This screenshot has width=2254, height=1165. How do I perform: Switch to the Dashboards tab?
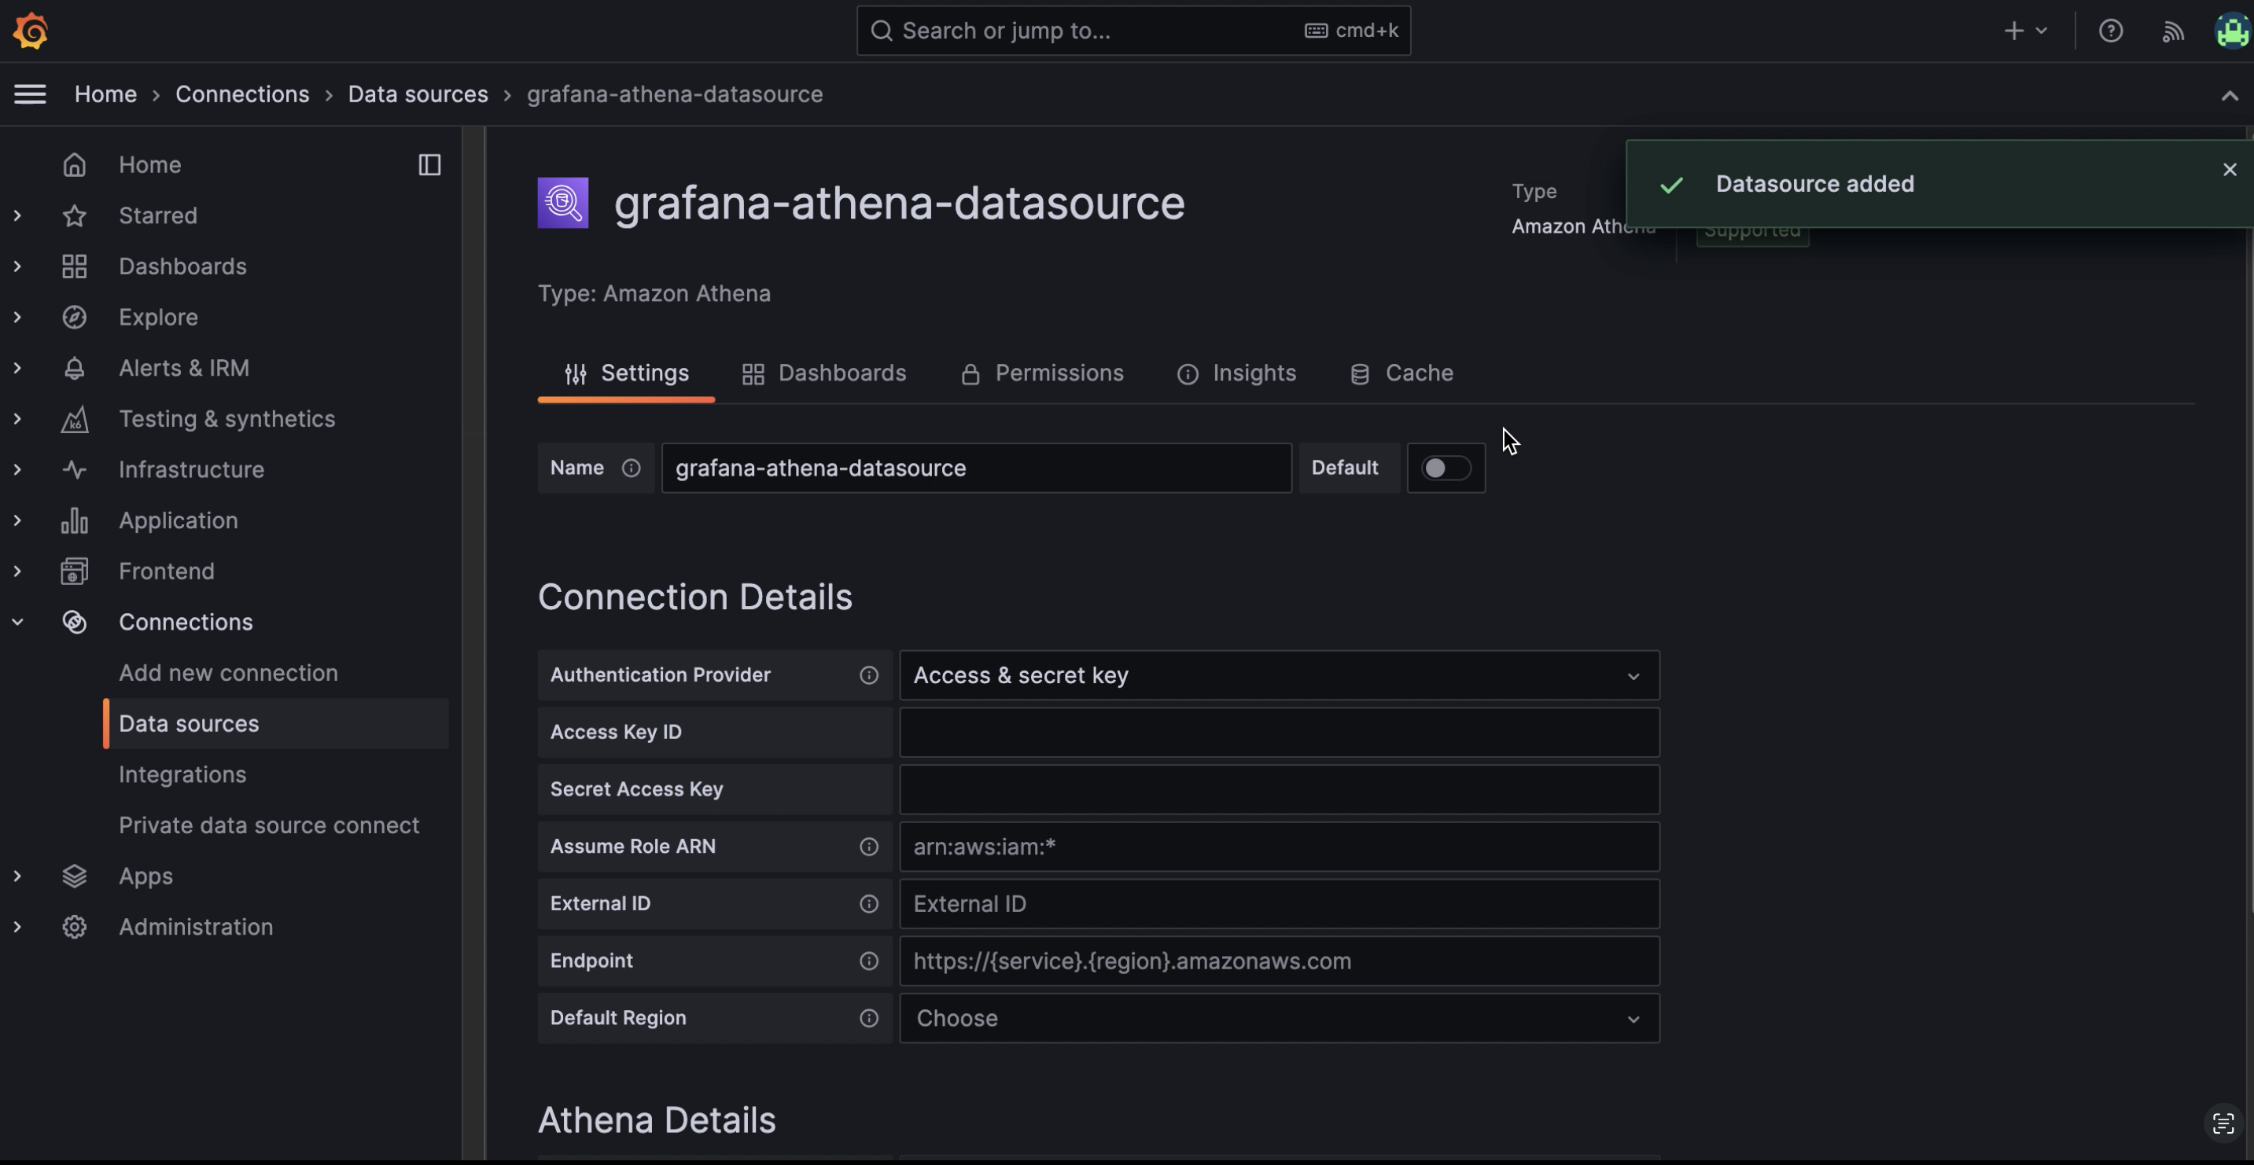tap(823, 373)
